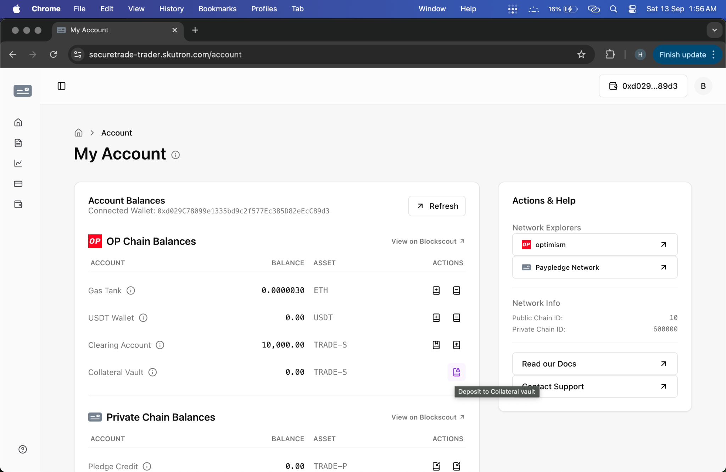Click the Pledge Credit first action icon
The image size is (726, 472).
(436, 466)
